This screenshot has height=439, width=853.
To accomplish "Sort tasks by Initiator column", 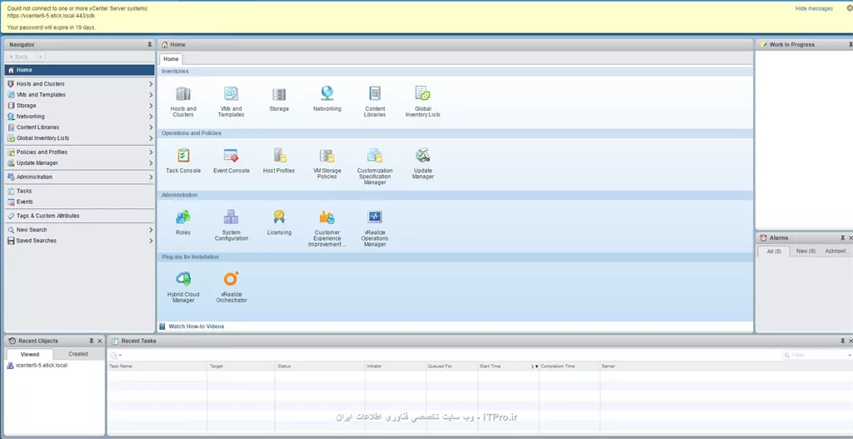I will [x=396, y=367].
